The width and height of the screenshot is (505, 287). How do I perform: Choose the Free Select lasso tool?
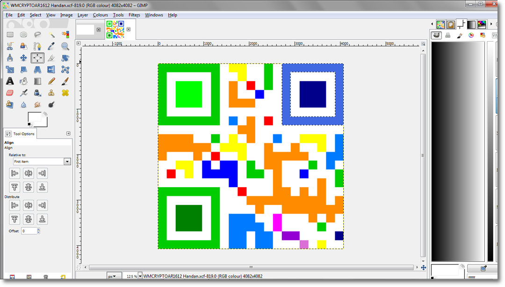(x=37, y=35)
